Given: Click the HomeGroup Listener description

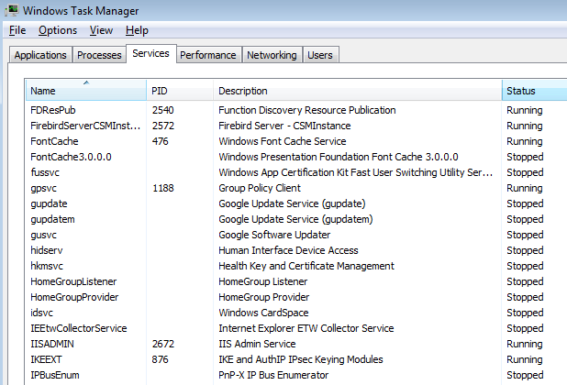Looking at the screenshot, I should tap(263, 281).
